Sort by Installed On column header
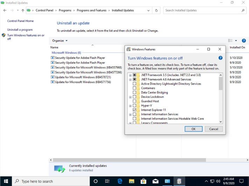 click(237, 47)
